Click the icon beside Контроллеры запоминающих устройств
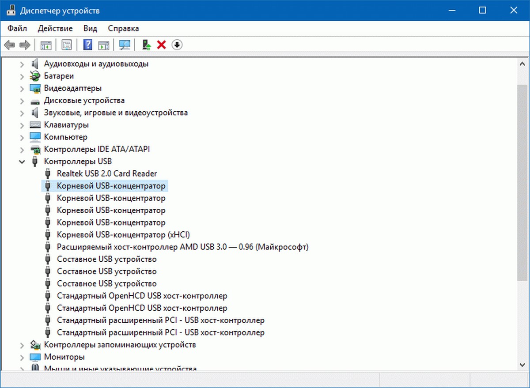 (35, 345)
